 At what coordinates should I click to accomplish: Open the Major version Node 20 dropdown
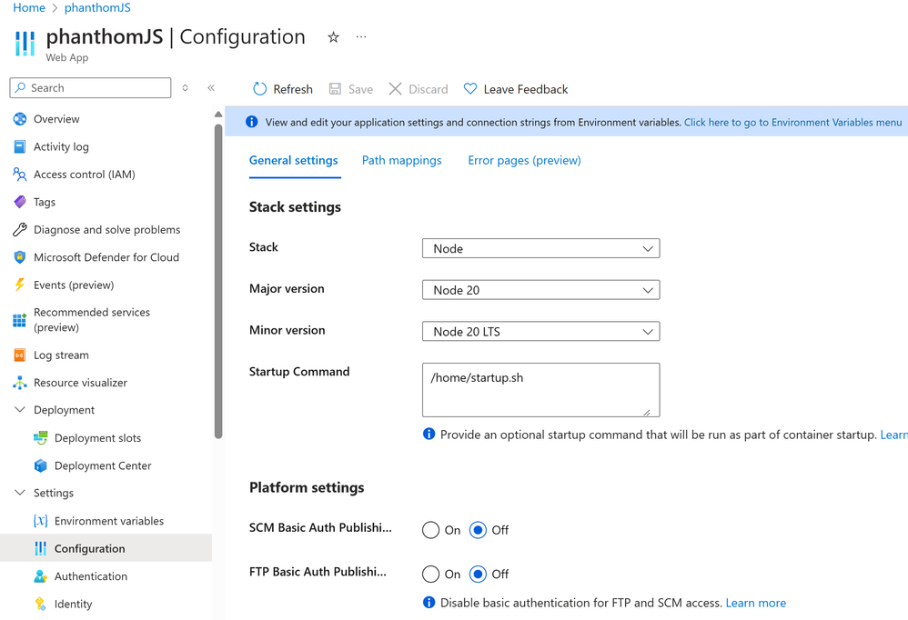(x=540, y=290)
